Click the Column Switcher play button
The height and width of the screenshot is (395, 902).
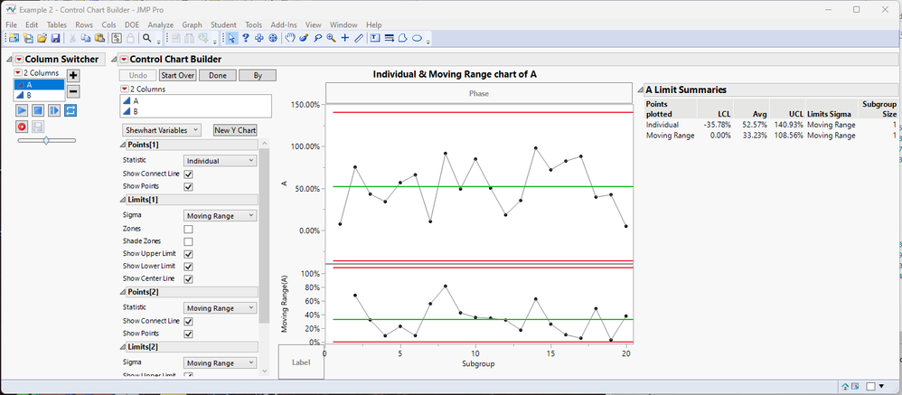click(22, 109)
